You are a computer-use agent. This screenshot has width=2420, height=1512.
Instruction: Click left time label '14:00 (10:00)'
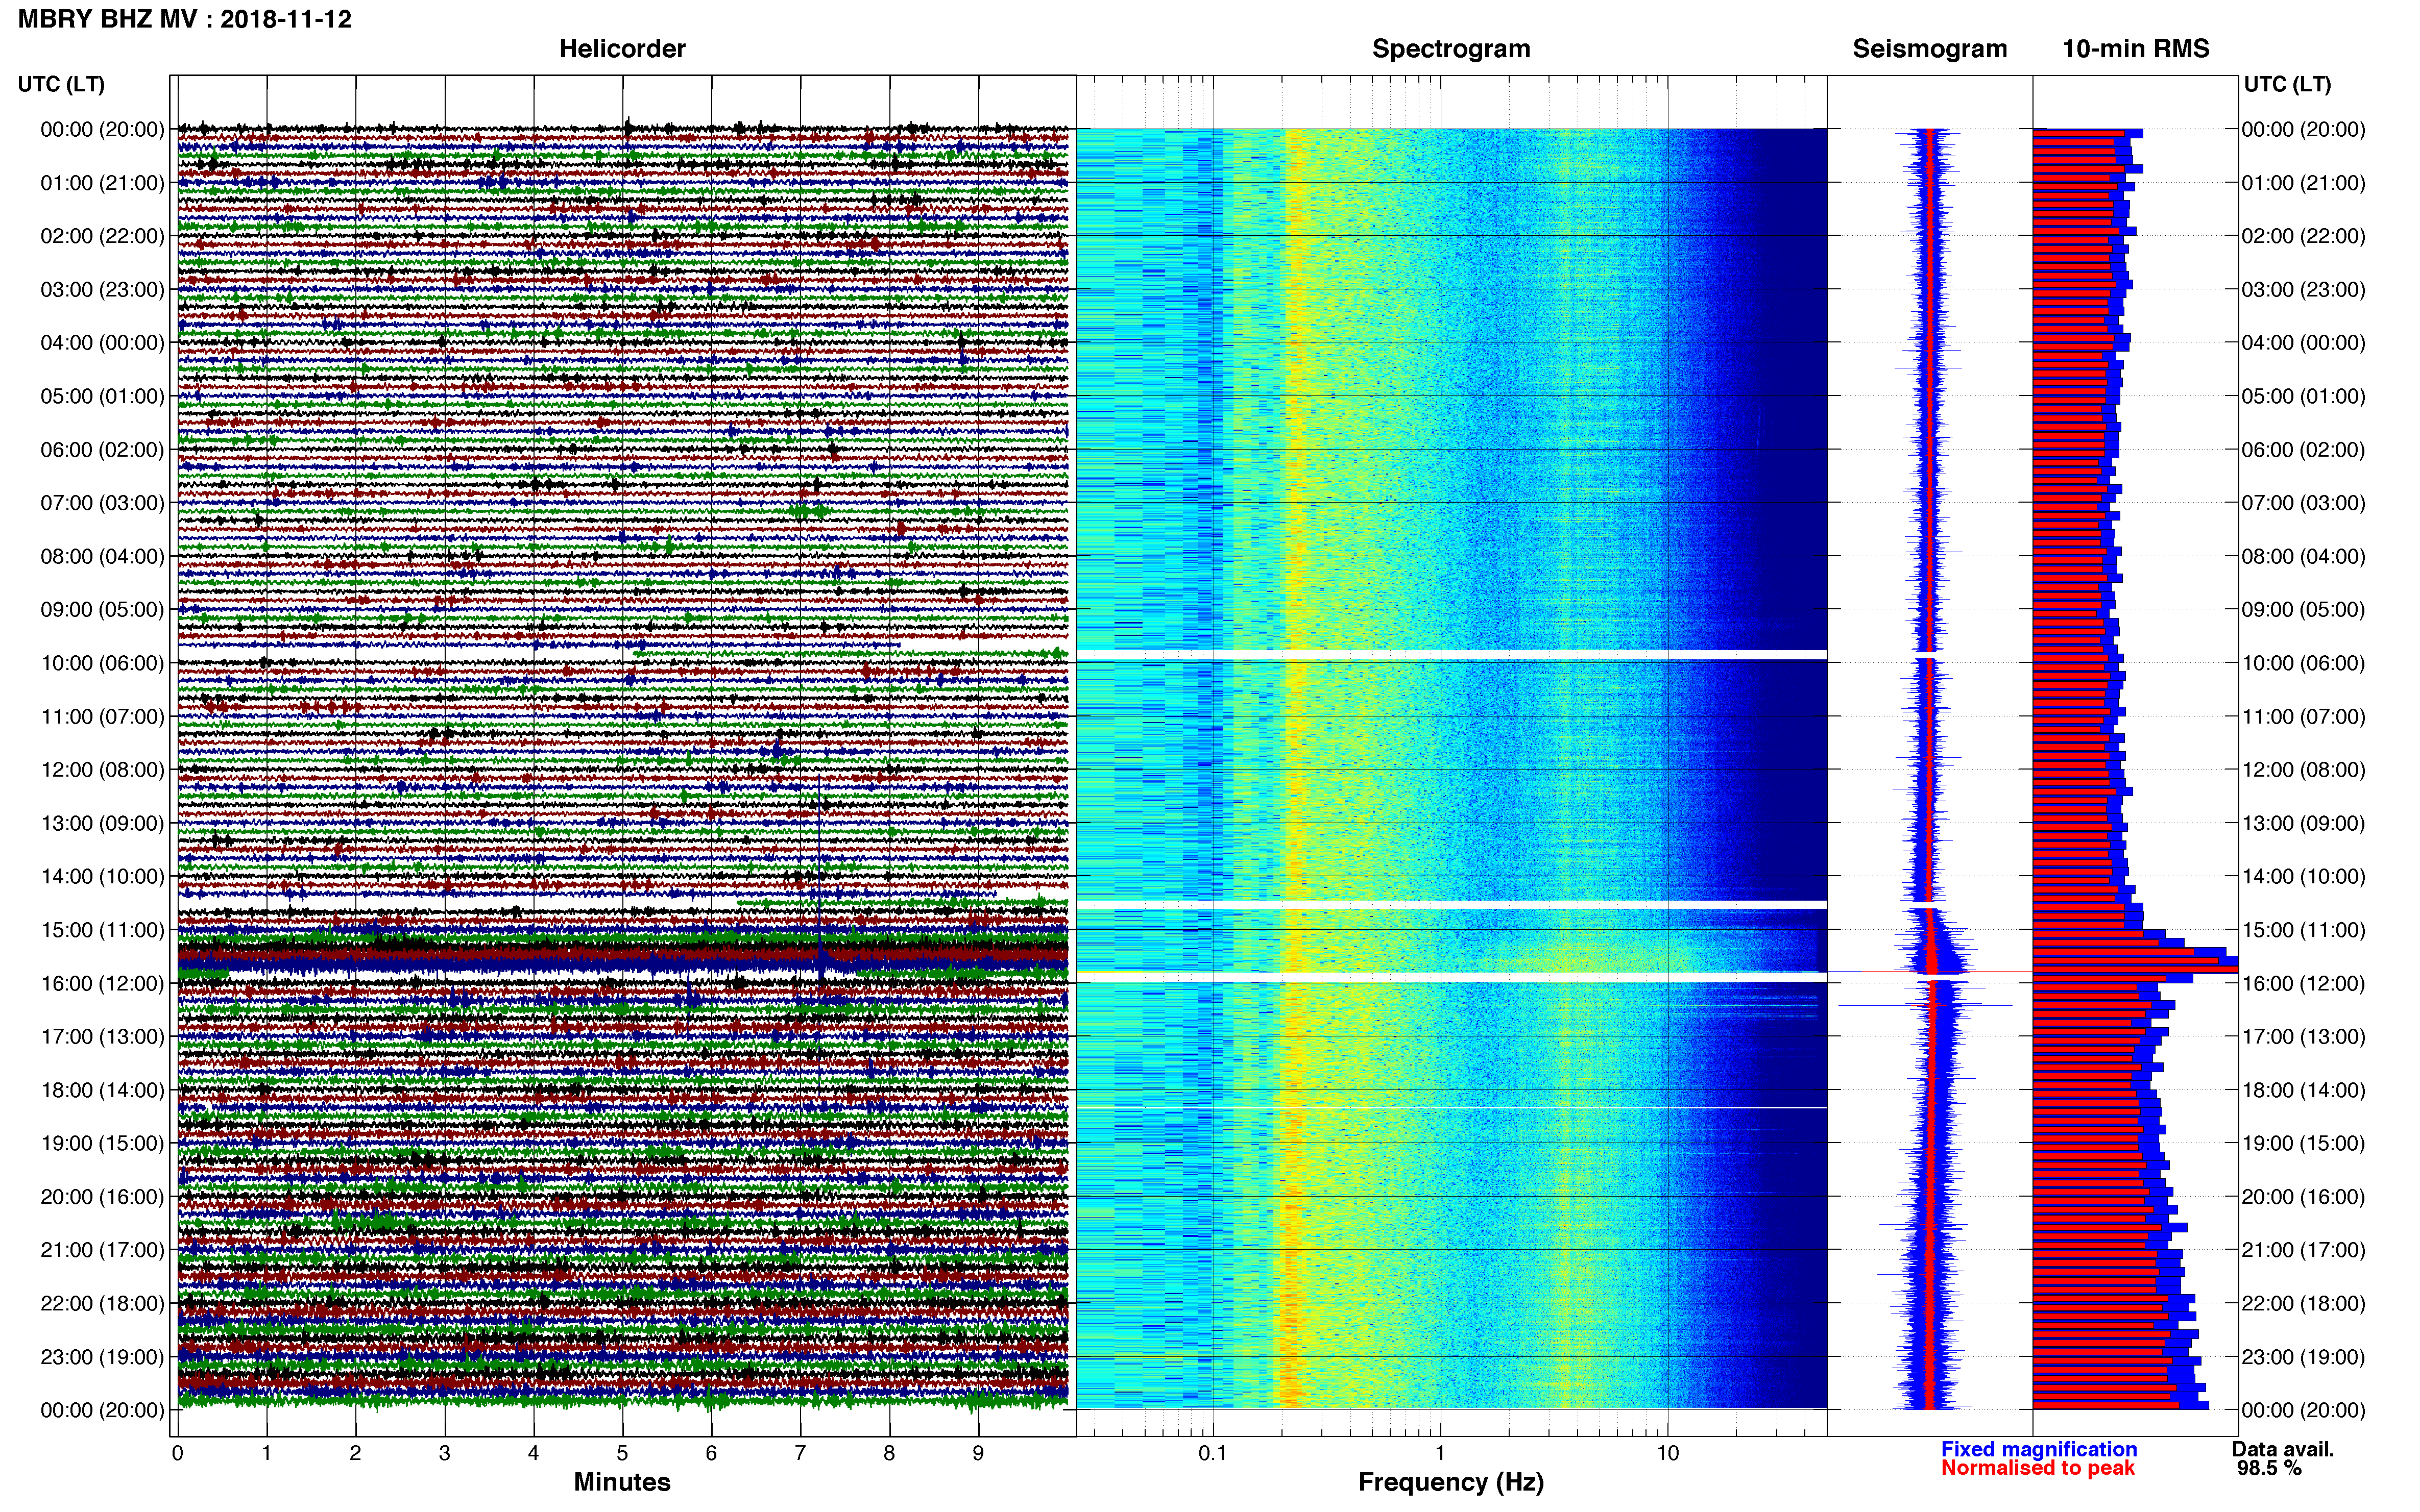click(102, 877)
